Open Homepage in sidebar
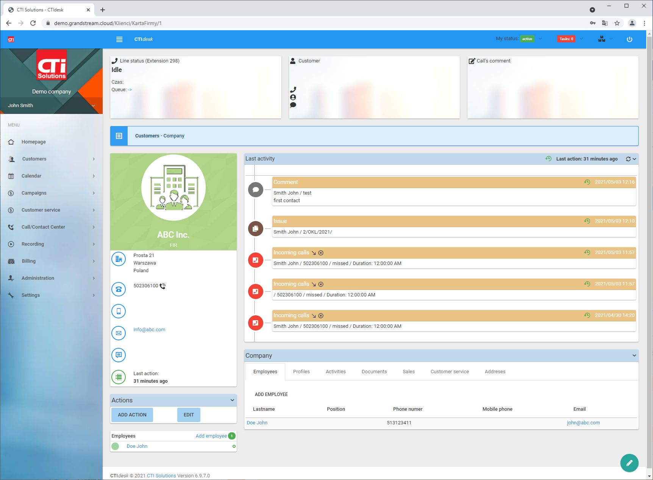The image size is (653, 480). [x=52, y=142]
